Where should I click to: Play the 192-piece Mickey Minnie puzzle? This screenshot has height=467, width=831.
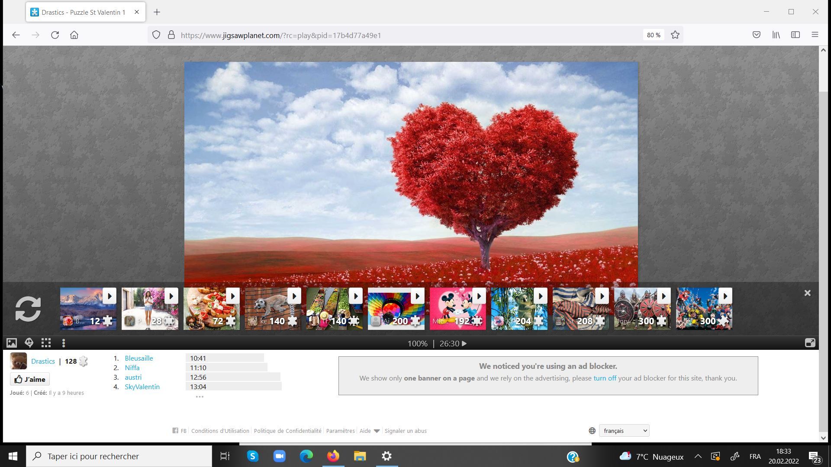click(x=479, y=296)
